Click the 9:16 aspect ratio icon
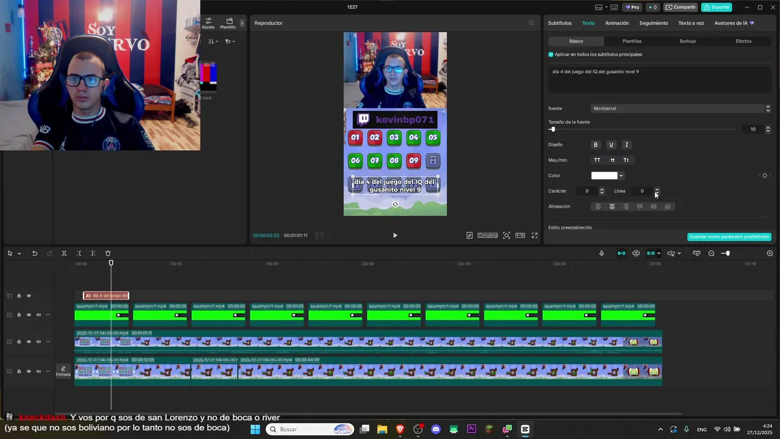Viewport: 780px width, 439px height. (520, 235)
